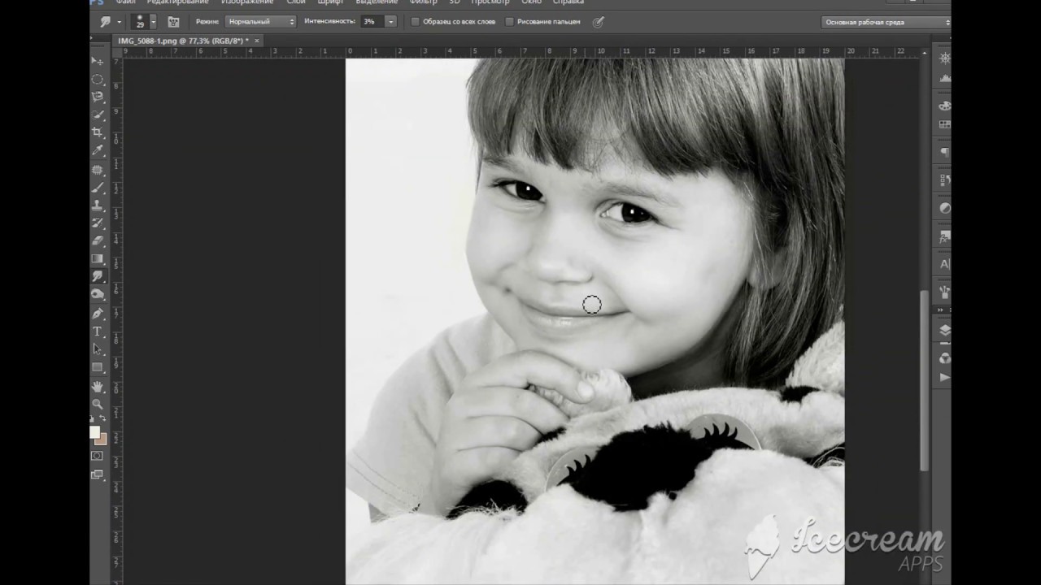Image resolution: width=1041 pixels, height=585 pixels.
Task: Select the Rectangle shape tool
Action: (x=98, y=367)
